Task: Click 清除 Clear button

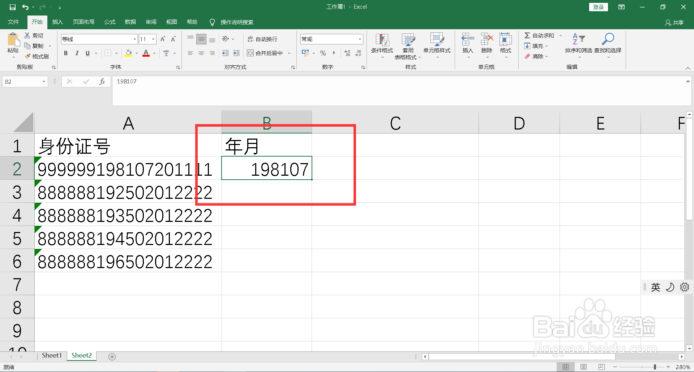Action: [x=536, y=56]
